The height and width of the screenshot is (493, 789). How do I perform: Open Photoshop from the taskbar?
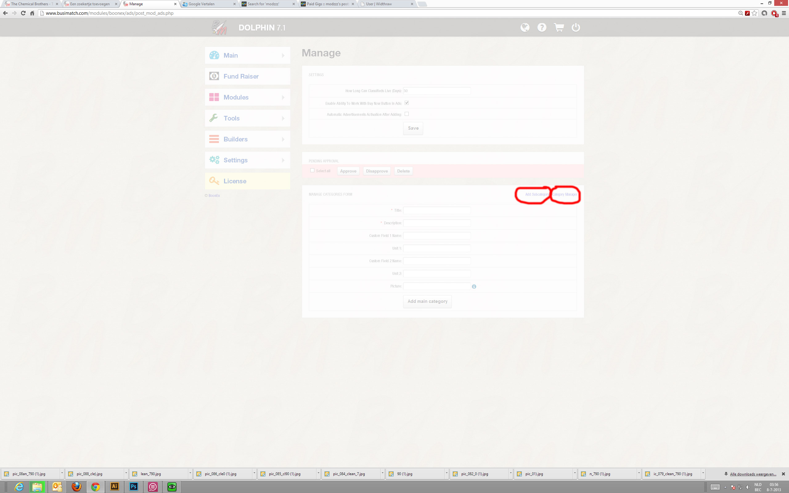point(134,487)
